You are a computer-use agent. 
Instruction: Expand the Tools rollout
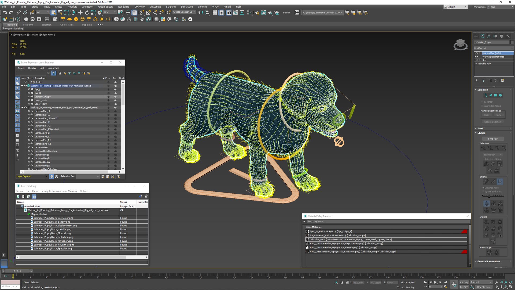(480, 128)
